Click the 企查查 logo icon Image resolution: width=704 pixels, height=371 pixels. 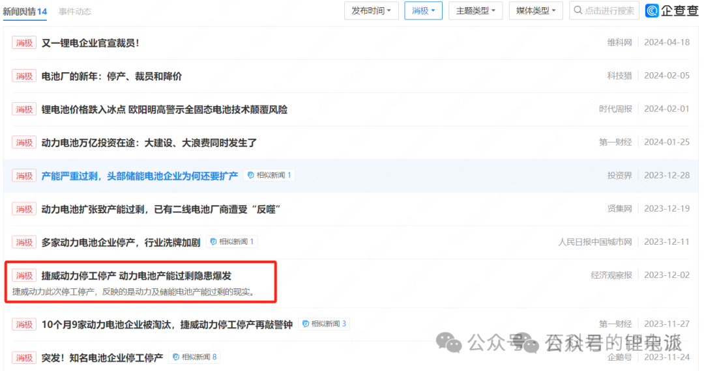coord(653,10)
